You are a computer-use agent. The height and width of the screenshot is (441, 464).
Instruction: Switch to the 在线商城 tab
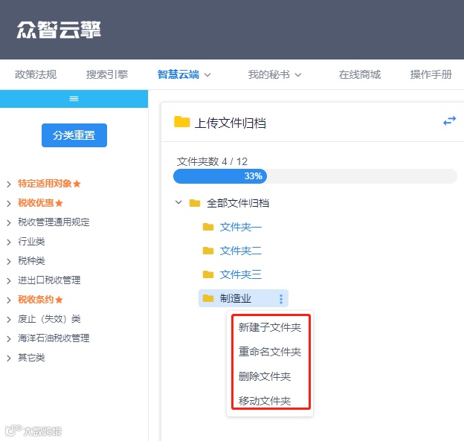click(360, 74)
